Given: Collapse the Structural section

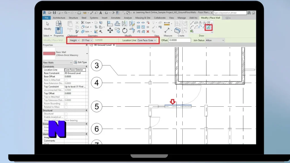Looking at the screenshot, I should point(86,110).
